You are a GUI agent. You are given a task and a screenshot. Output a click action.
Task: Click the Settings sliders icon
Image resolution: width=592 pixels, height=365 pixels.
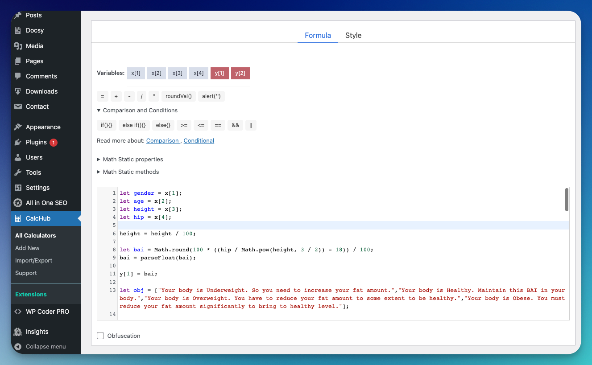[18, 188]
